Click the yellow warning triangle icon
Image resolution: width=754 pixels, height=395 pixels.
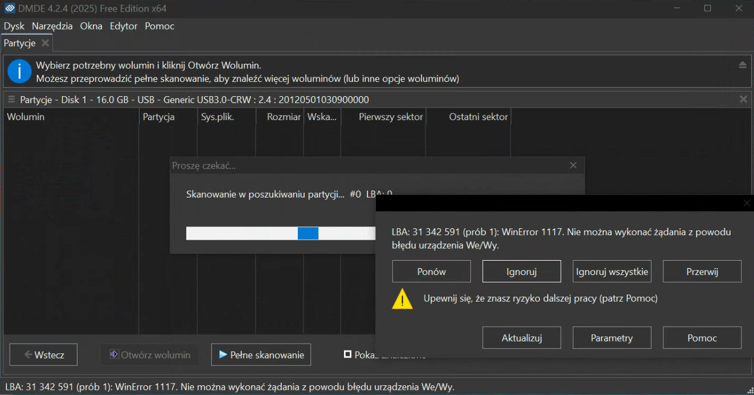403,299
